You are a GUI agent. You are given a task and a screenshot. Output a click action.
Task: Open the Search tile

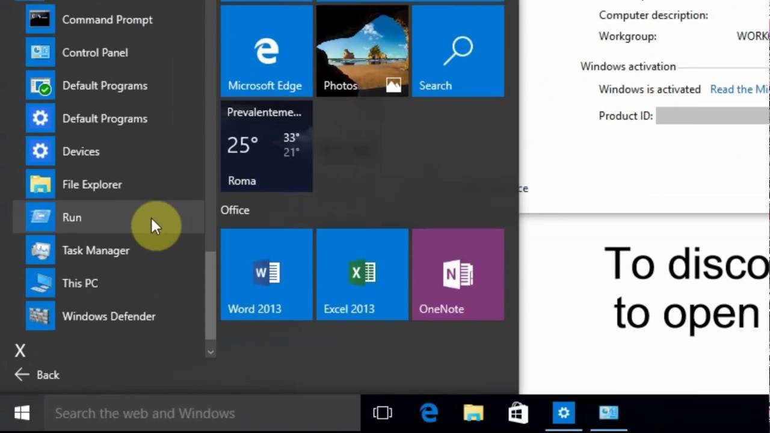(458, 51)
